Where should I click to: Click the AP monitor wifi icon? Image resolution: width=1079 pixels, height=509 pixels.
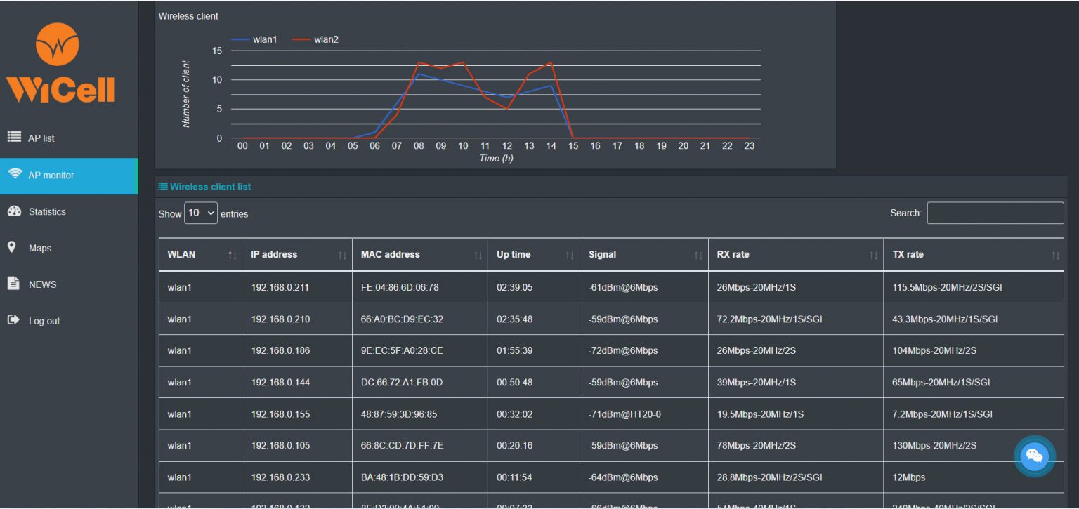pos(15,174)
